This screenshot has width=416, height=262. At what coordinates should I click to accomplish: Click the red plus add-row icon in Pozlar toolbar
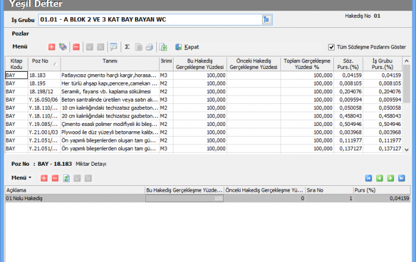52,46
